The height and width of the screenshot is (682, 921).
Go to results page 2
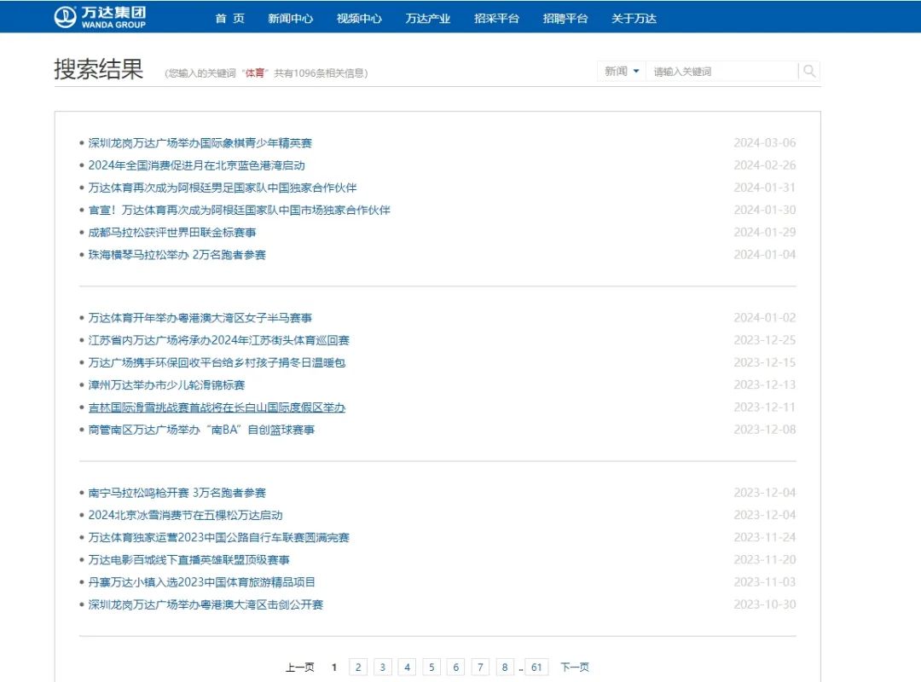click(358, 668)
